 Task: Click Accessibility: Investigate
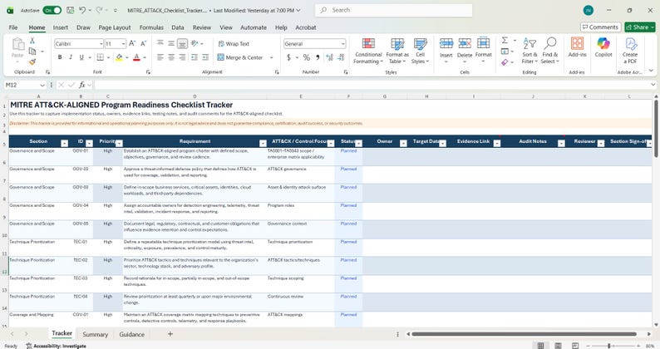(x=56, y=346)
